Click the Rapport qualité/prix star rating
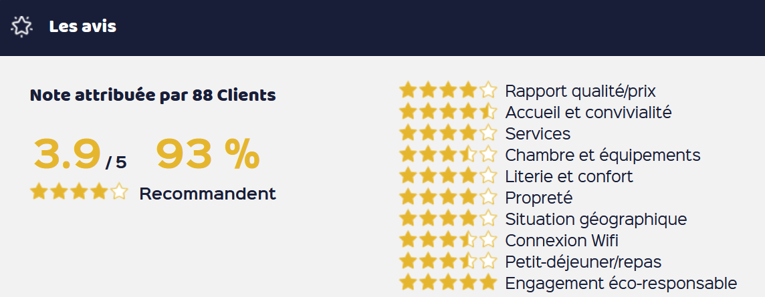765x297 pixels. tap(448, 90)
